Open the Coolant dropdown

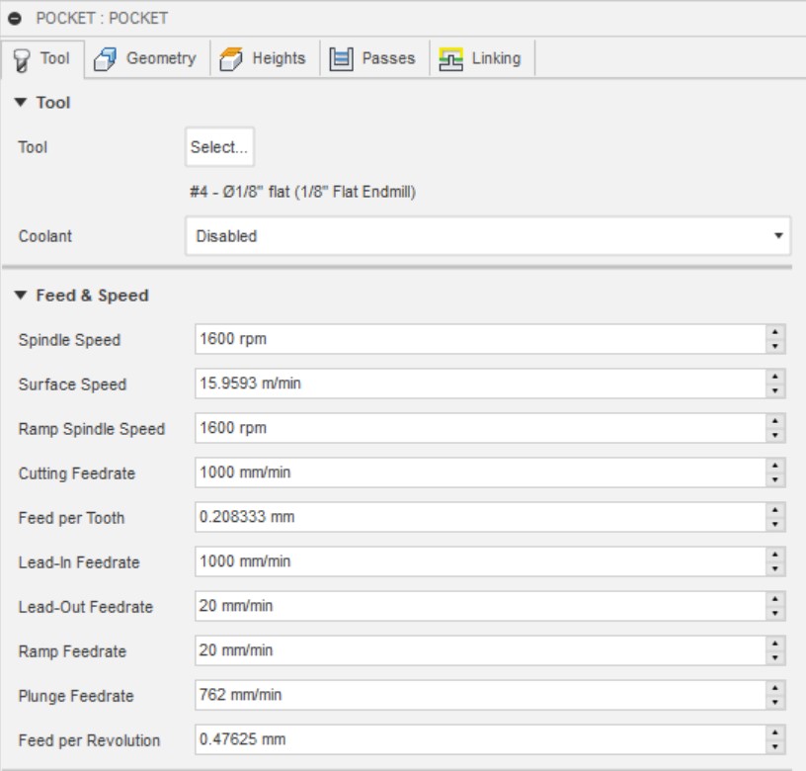[488, 236]
